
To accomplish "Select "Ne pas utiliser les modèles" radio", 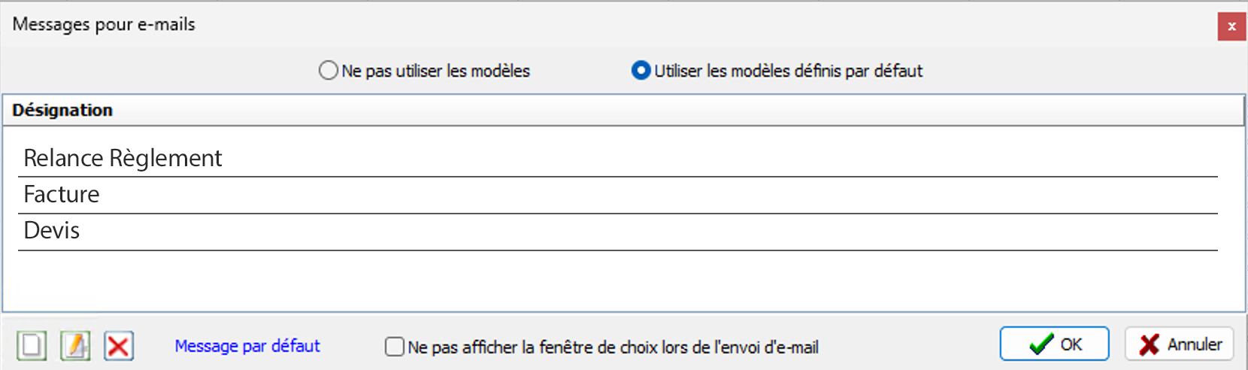I will (x=329, y=71).
